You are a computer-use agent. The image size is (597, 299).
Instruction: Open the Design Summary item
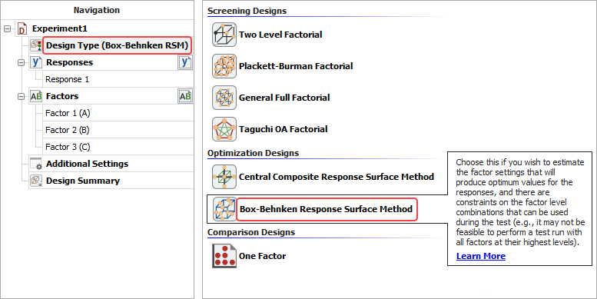coord(83,181)
